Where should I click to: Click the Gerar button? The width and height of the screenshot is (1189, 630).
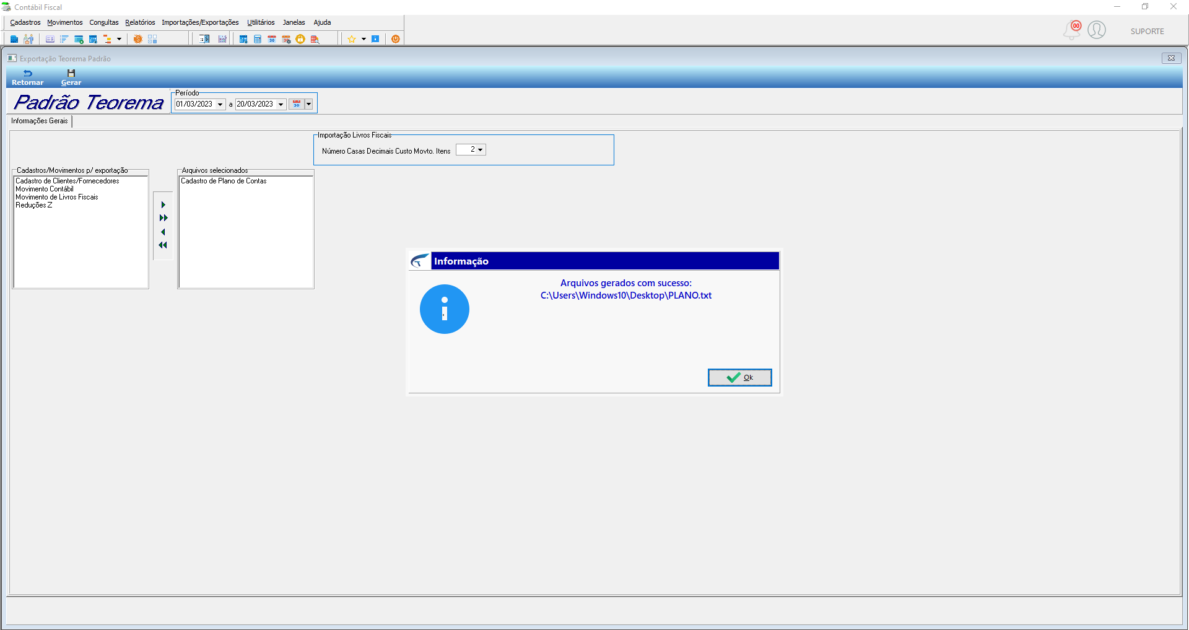(71, 77)
